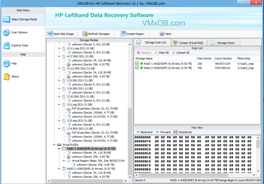This screenshot has width=264, height=184.
Task: Click the red Remove X icon
Action: coord(138,53)
